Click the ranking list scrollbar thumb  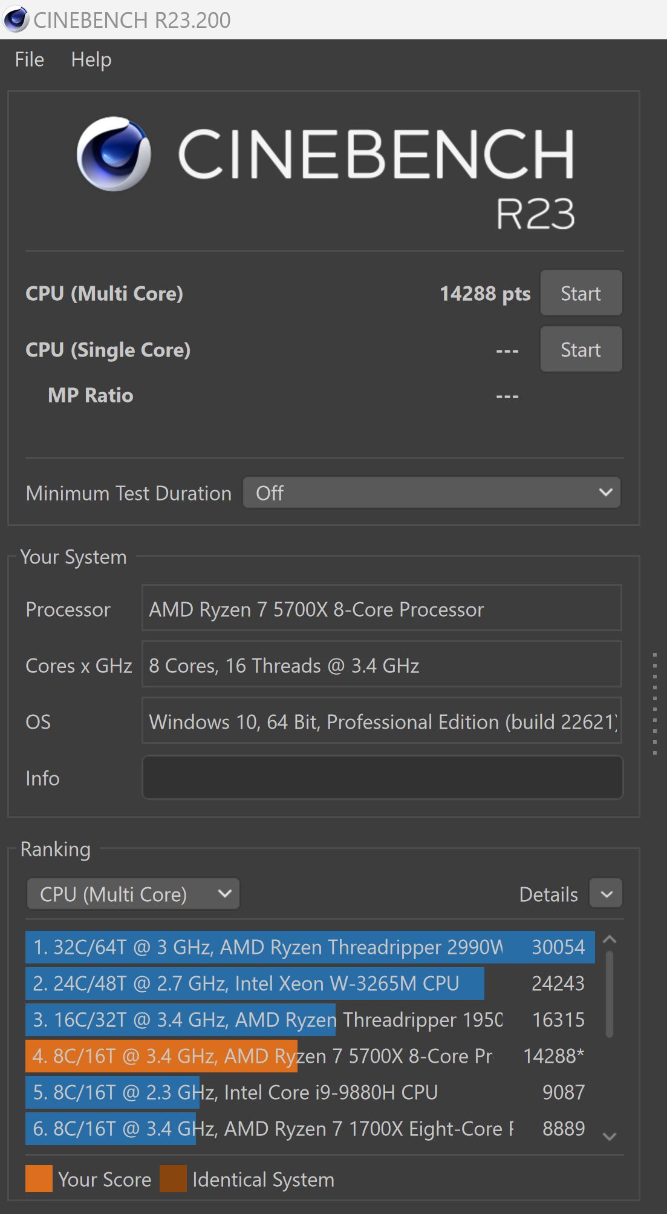(x=610, y=994)
